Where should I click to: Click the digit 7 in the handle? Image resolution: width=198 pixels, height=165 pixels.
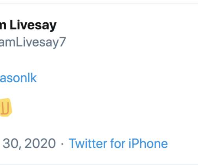(63, 42)
